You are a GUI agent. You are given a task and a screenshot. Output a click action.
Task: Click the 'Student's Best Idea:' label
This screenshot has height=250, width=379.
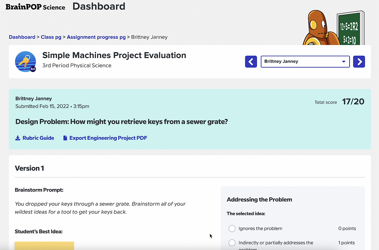point(39,232)
